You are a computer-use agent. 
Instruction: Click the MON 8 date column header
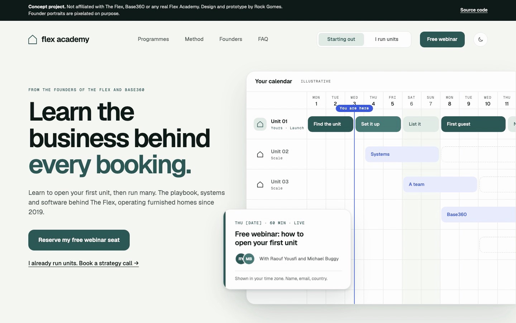pyautogui.click(x=450, y=101)
